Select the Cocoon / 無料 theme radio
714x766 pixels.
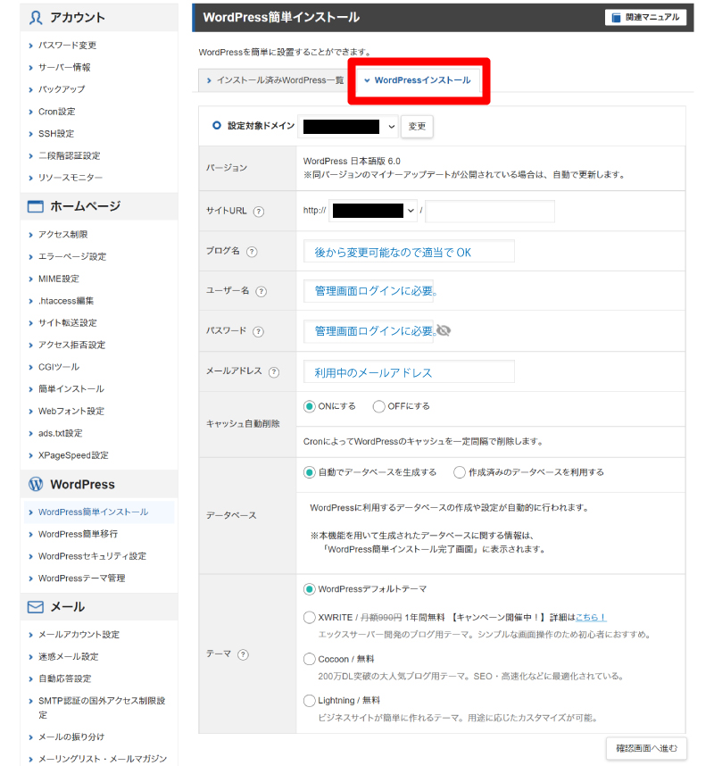pos(309,659)
